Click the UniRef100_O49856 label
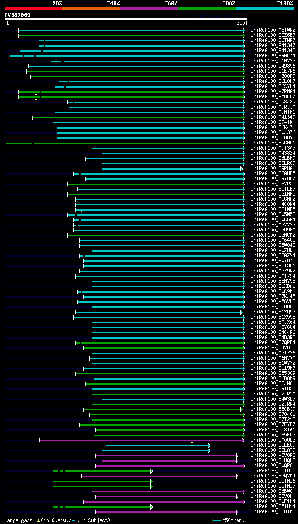 click(x=273, y=66)
